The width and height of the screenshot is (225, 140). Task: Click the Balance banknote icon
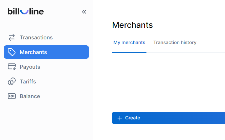[x=12, y=96]
